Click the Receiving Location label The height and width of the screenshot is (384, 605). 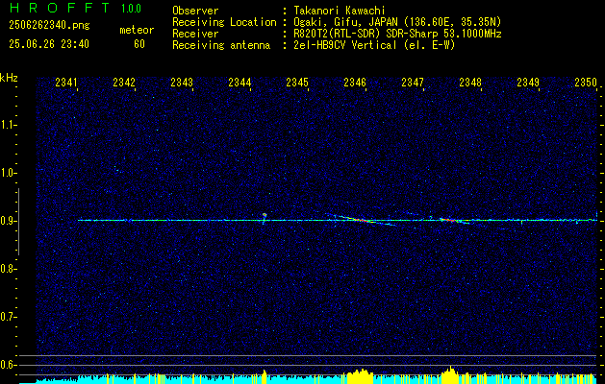(224, 22)
